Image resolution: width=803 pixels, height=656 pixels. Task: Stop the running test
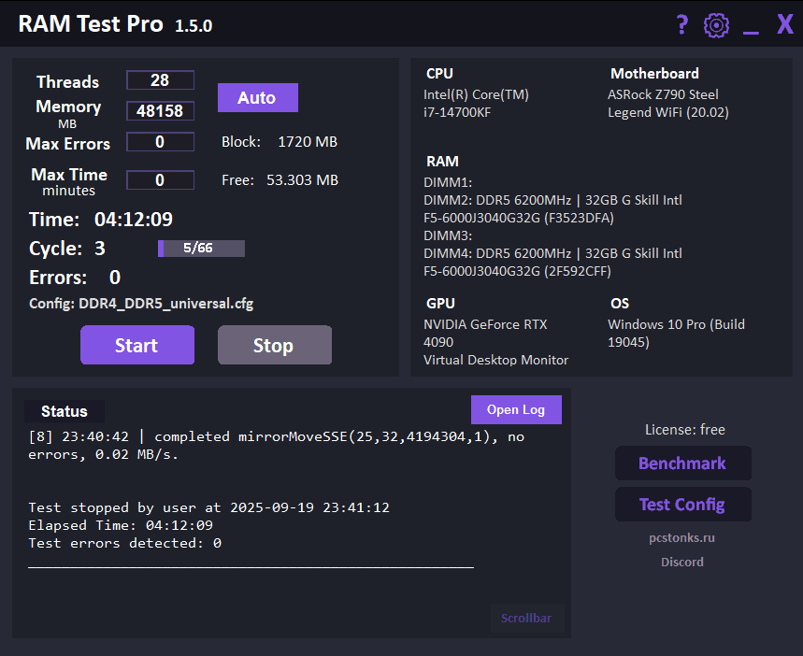(x=274, y=345)
